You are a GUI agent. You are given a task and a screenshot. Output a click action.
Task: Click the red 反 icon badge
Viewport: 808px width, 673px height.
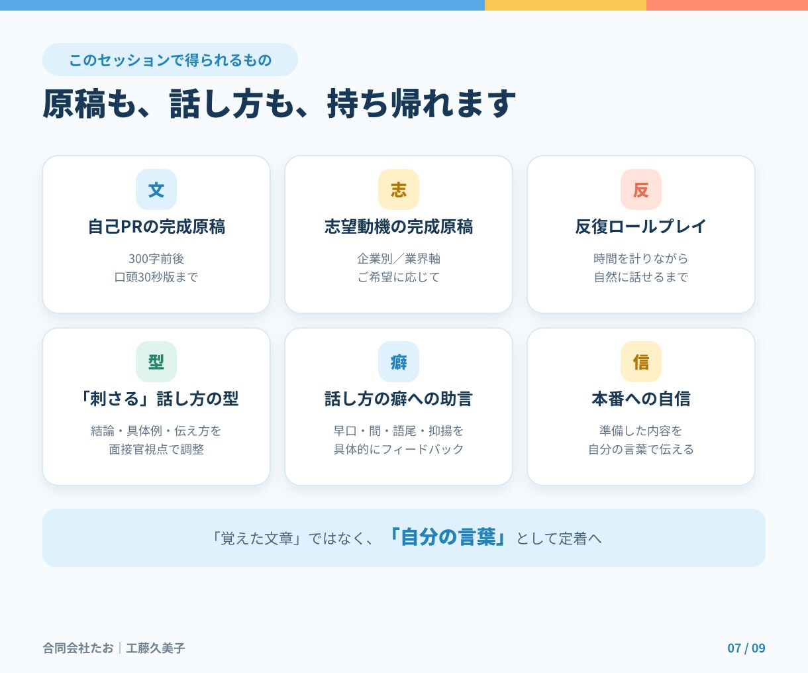[641, 189]
